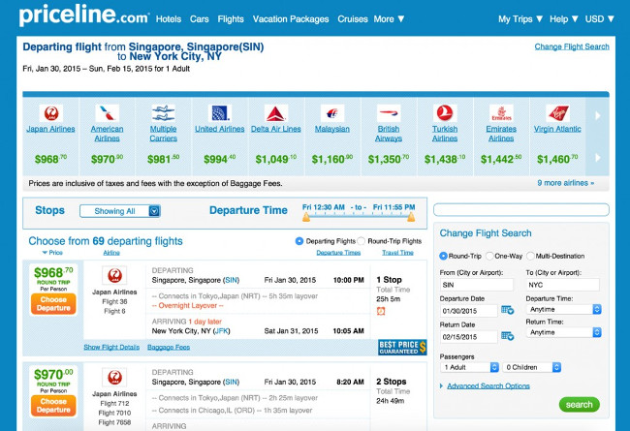Image resolution: width=630 pixels, height=431 pixels.
Task: Go to Flights in top navigation
Action: pyautogui.click(x=231, y=18)
